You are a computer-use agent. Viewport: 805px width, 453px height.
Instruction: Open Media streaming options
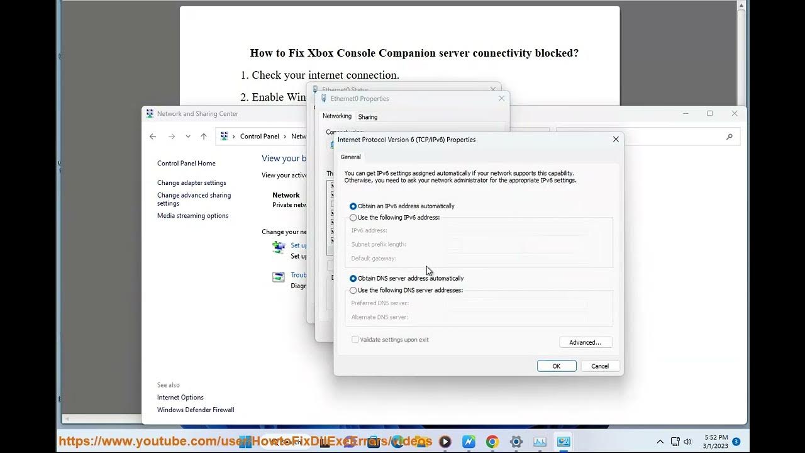(192, 216)
